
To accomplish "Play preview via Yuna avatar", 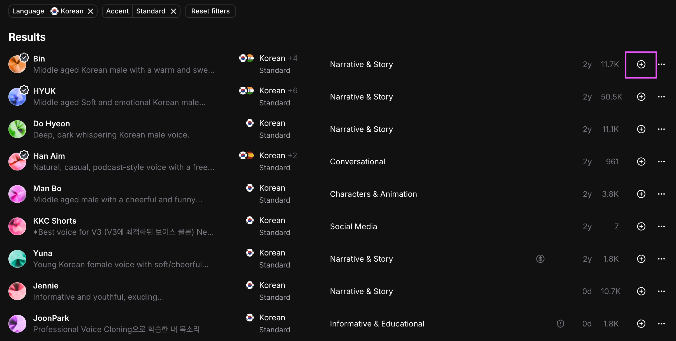I will coord(17,259).
